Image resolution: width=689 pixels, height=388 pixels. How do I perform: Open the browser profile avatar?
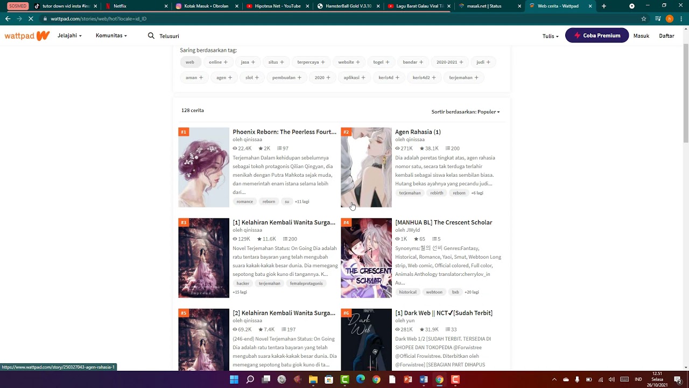tap(670, 18)
